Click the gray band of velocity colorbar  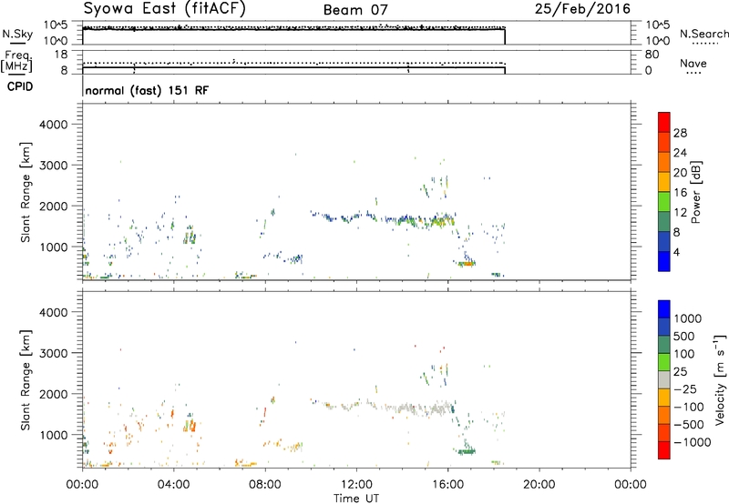click(x=664, y=380)
